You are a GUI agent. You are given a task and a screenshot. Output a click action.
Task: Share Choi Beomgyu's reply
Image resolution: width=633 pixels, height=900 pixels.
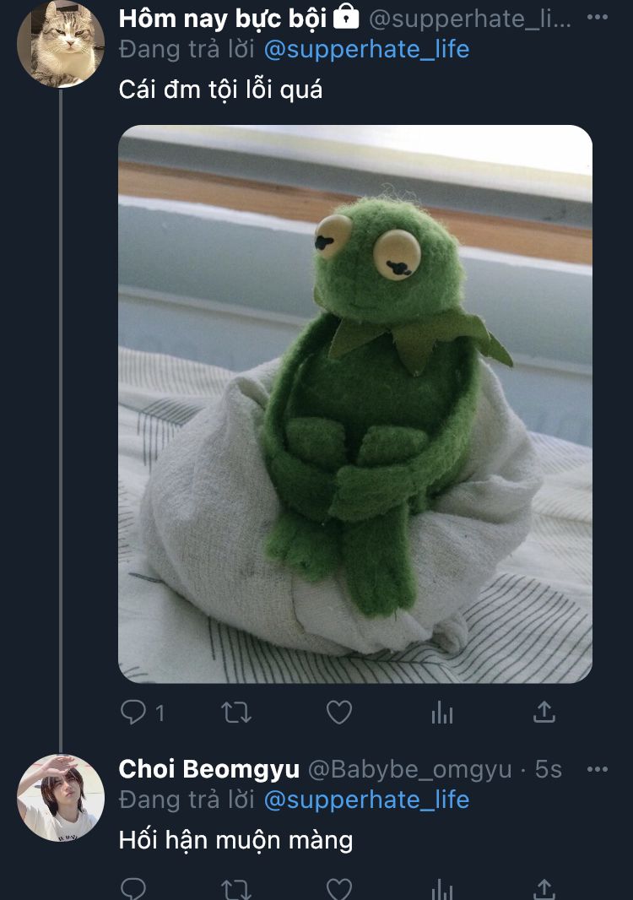pos(544,888)
